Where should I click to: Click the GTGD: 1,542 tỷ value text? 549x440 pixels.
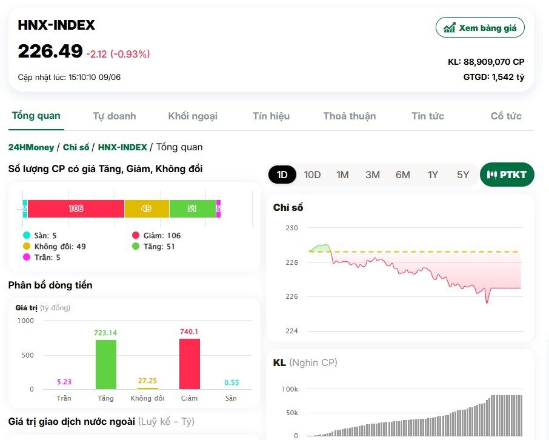494,77
